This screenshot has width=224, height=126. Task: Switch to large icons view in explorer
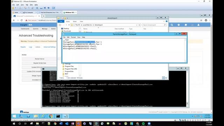point(166,78)
